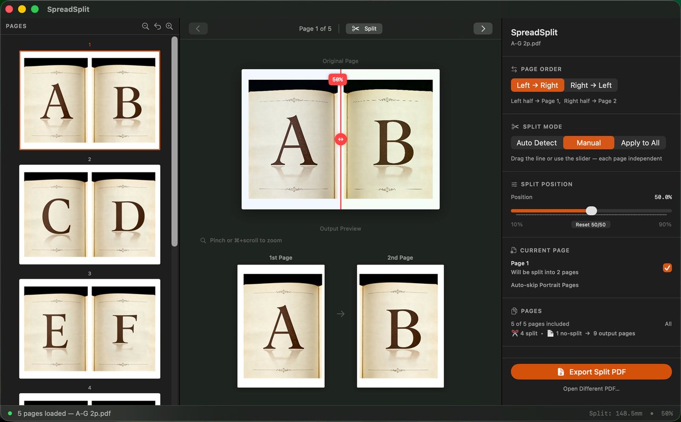This screenshot has width=681, height=422.
Task: Click the 'A-G 2p.pdf' filename under SpreadSplit
Action: 526,44
